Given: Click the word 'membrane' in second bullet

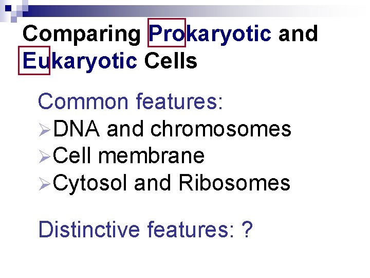Looking at the screenshot, I should coord(151,156).
